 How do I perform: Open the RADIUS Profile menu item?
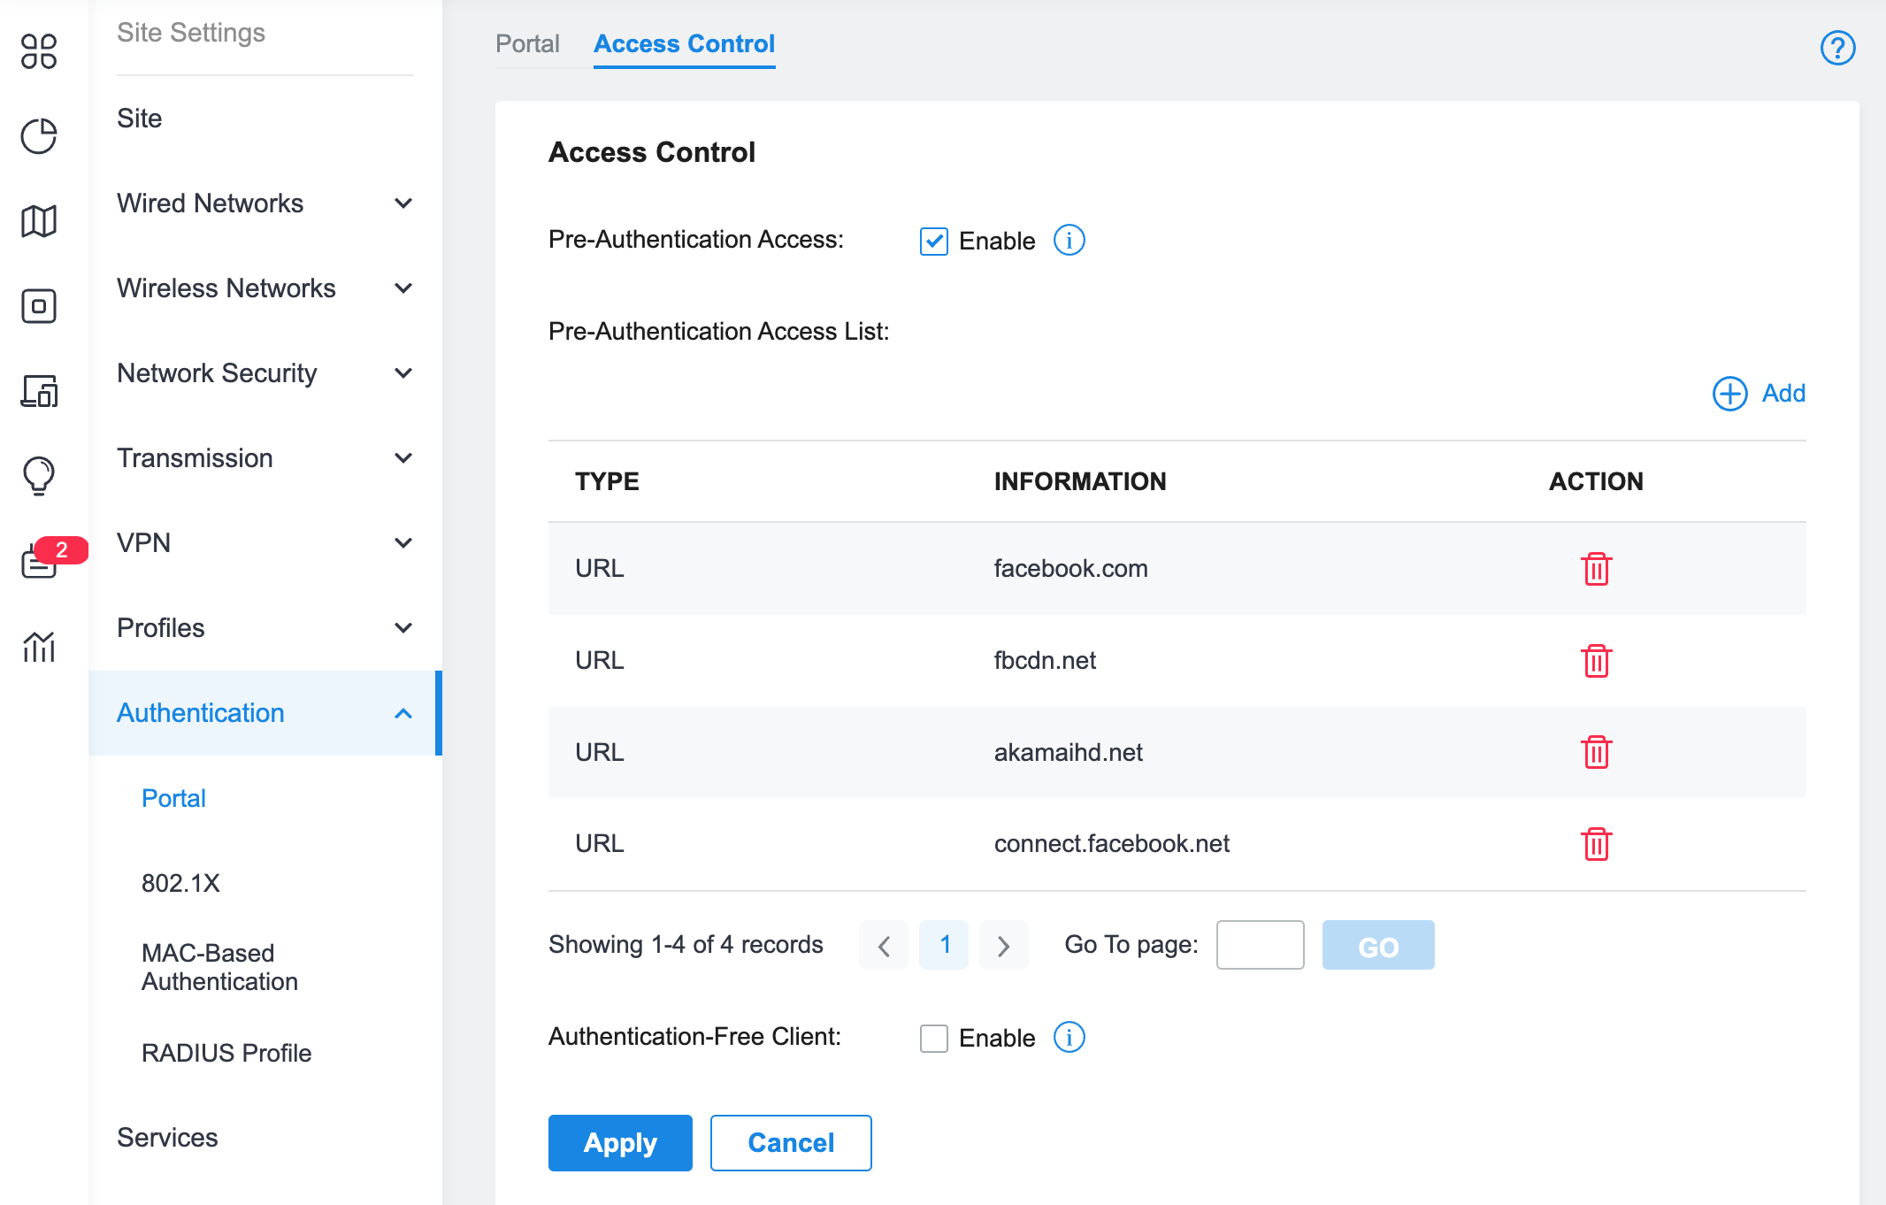(226, 1053)
